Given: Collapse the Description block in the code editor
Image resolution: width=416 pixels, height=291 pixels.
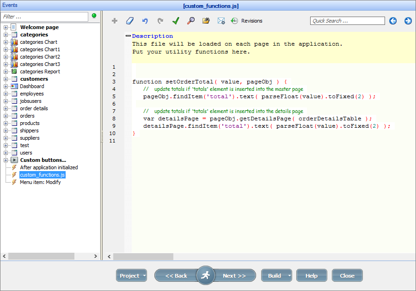Looking at the screenshot, I should 128,36.
